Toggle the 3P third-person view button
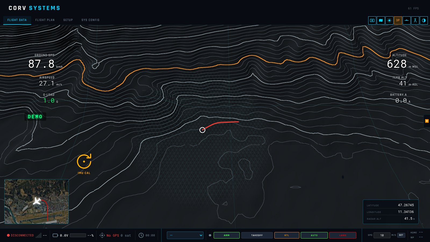 pyautogui.click(x=398, y=20)
